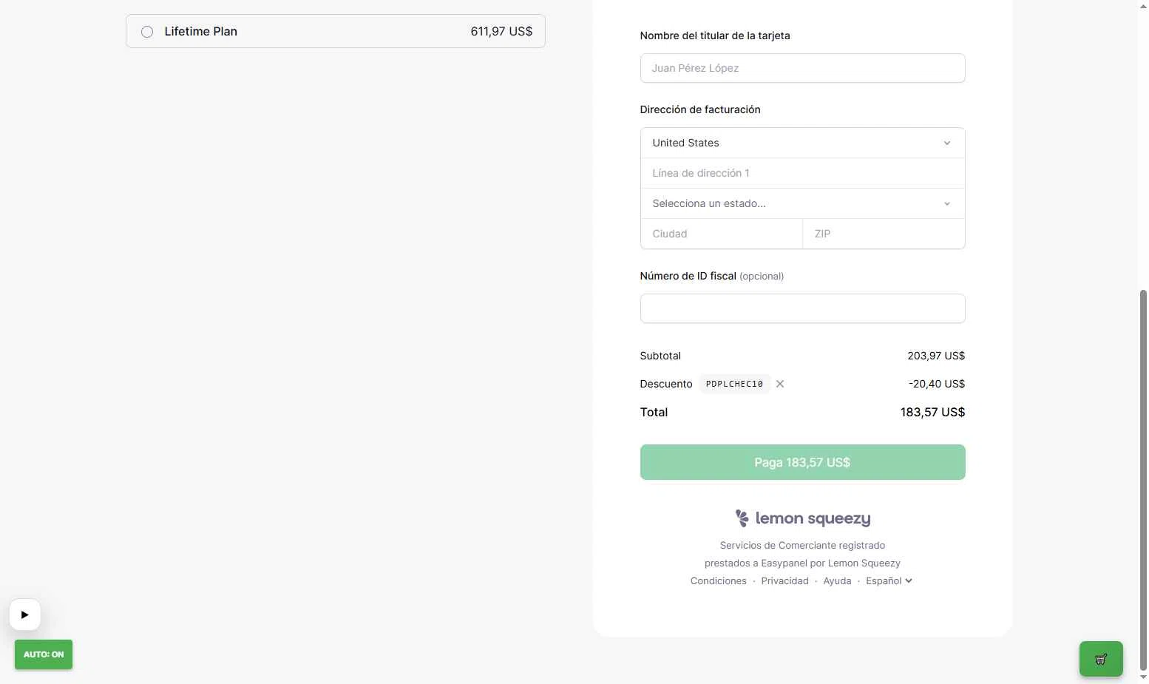Expand the Español language selector
Image resolution: width=1149 pixels, height=684 pixels.
[x=889, y=581]
